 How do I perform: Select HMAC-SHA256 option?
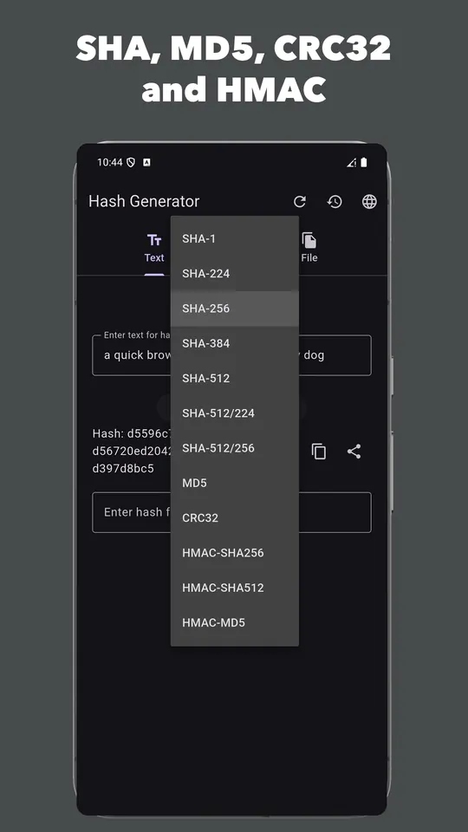point(235,553)
